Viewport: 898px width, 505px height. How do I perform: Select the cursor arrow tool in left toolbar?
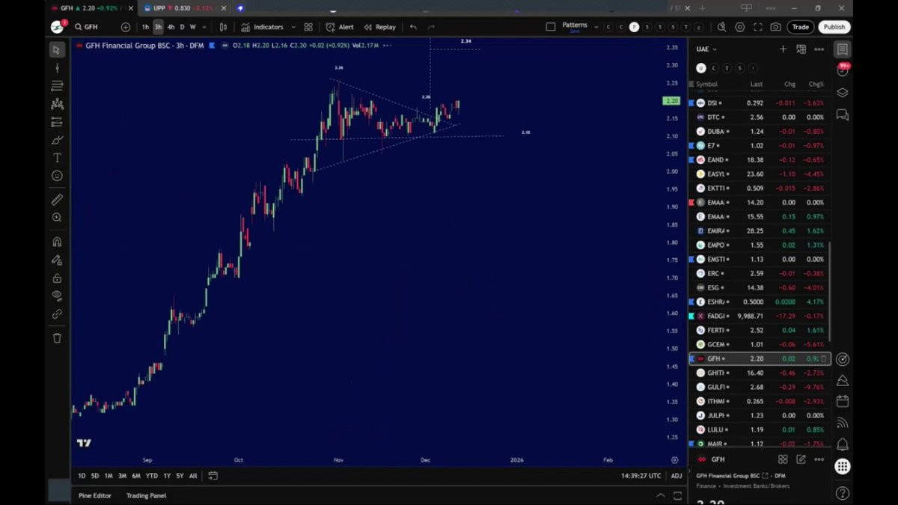point(57,50)
